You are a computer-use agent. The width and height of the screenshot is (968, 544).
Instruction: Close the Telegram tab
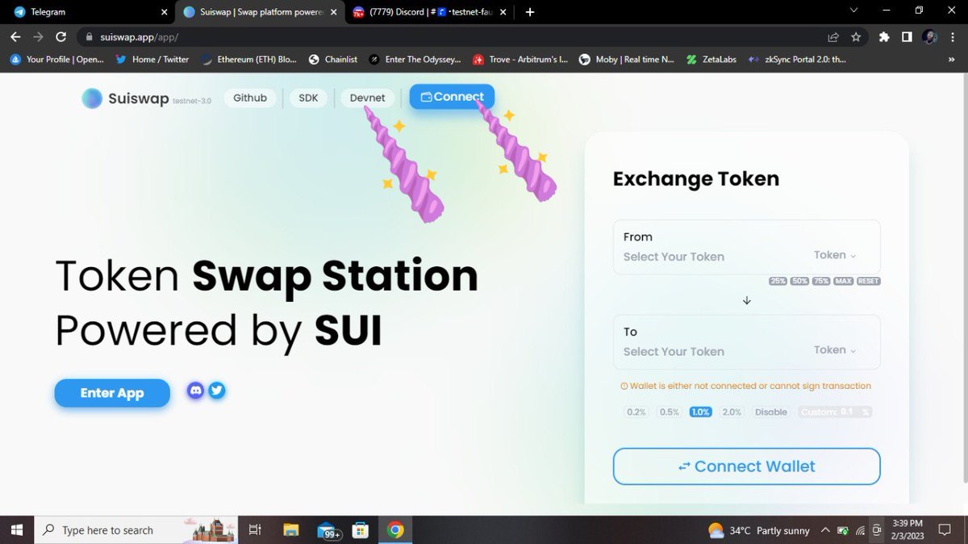click(x=165, y=12)
